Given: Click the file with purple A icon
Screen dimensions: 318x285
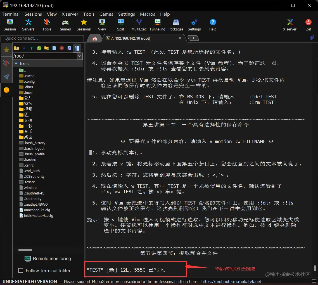Looking at the screenshot, I should (69, 48).
